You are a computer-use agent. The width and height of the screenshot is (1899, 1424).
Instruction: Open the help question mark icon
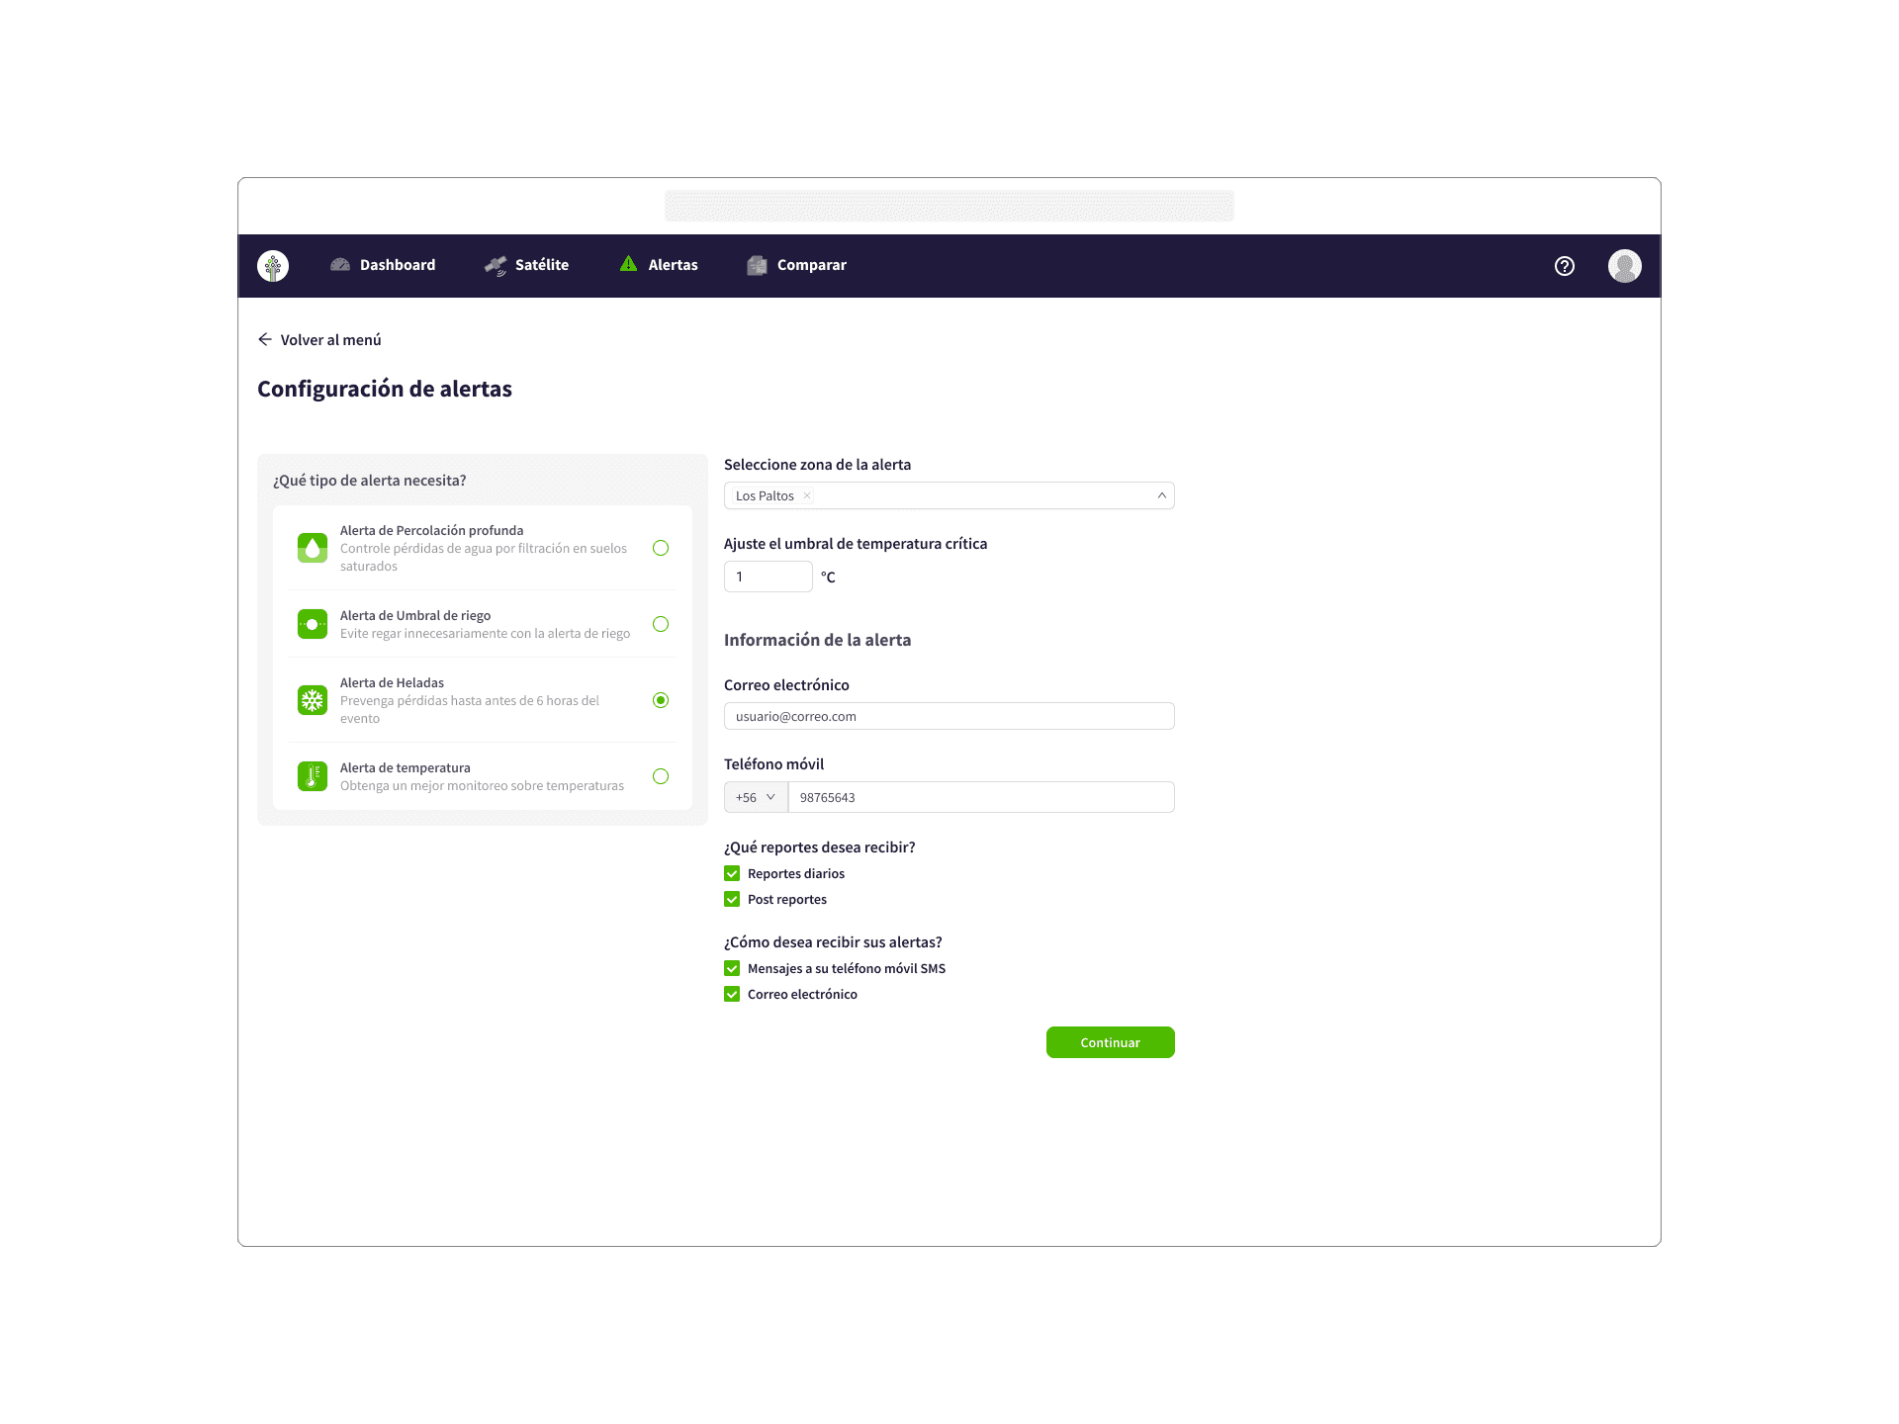point(1564,266)
